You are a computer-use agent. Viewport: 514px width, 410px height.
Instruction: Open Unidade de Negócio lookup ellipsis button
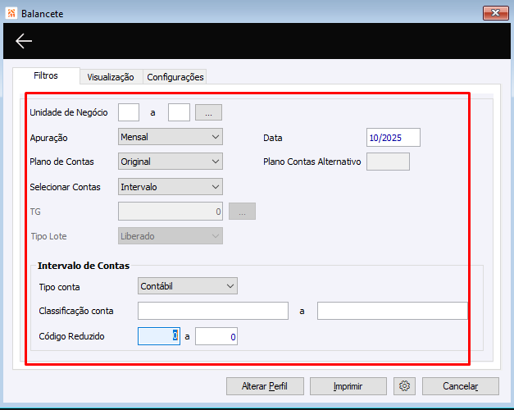208,112
